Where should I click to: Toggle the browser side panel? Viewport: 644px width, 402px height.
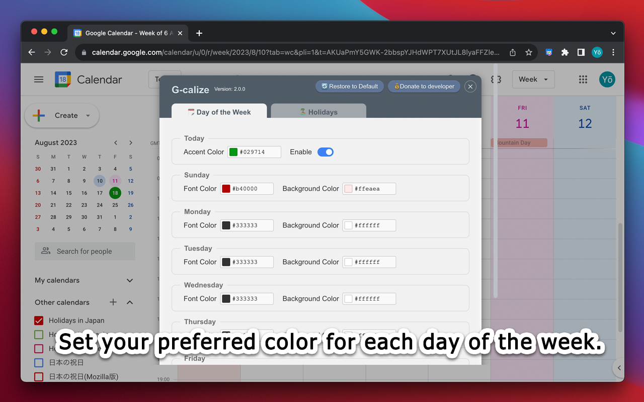point(581,52)
